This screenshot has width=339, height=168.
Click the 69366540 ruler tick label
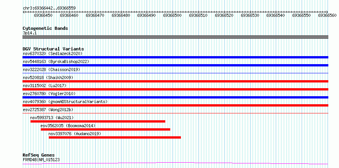coord(275,16)
